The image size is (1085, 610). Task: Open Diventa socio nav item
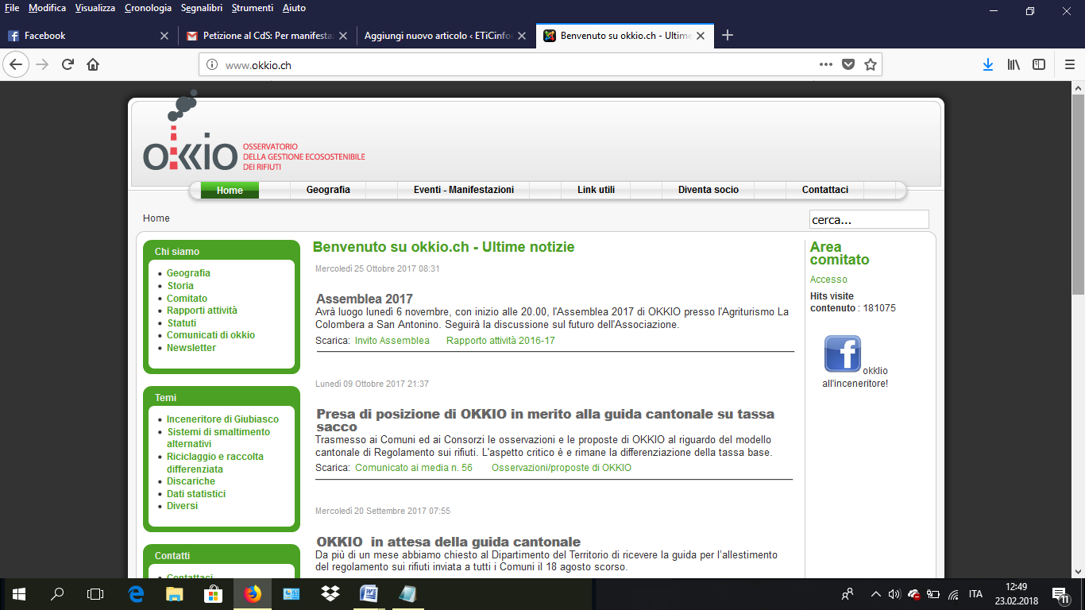pos(709,190)
